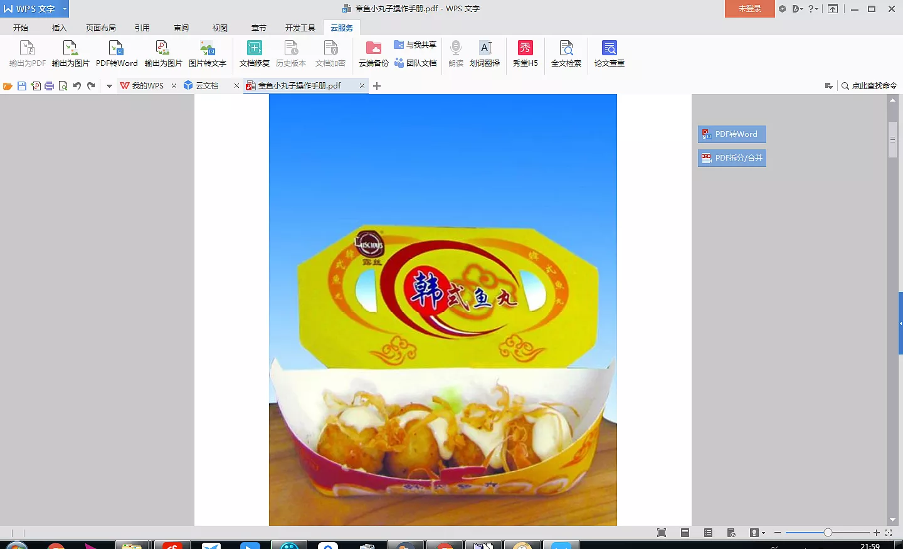
Task: Click the 未登录 login button
Action: [x=750, y=9]
